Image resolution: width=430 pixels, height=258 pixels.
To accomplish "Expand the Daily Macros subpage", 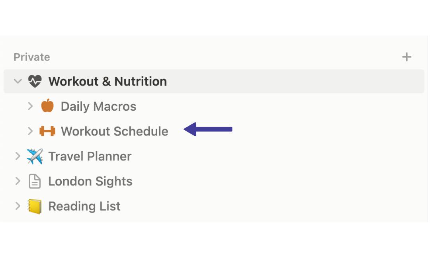I will click(30, 106).
